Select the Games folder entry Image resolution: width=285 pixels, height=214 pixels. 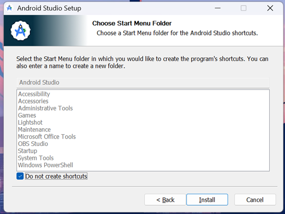coord(27,115)
